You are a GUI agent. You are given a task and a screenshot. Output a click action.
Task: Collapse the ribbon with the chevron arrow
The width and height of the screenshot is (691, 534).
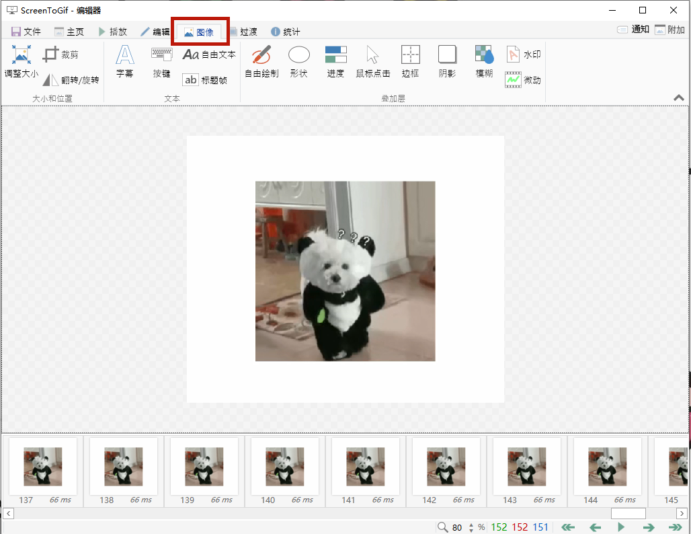point(679,98)
